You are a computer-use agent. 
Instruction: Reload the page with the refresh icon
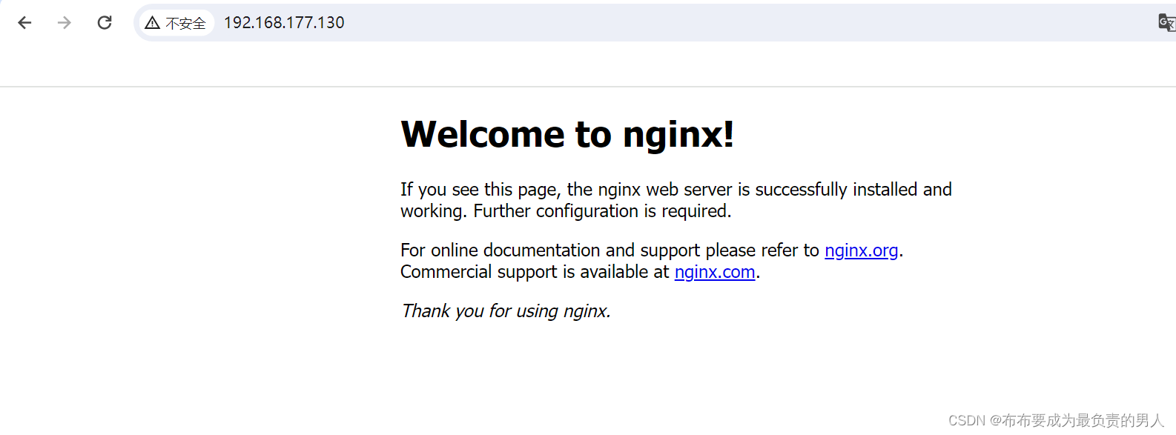pyautogui.click(x=105, y=23)
